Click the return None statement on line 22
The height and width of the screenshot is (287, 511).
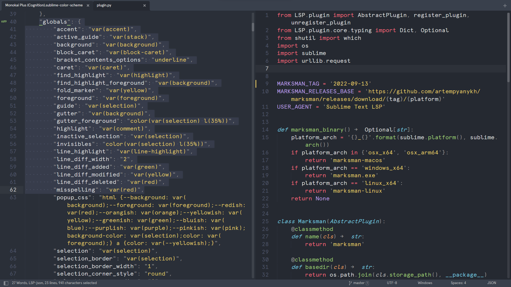[x=310, y=199]
